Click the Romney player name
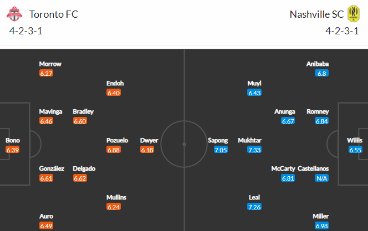 pos(318,111)
